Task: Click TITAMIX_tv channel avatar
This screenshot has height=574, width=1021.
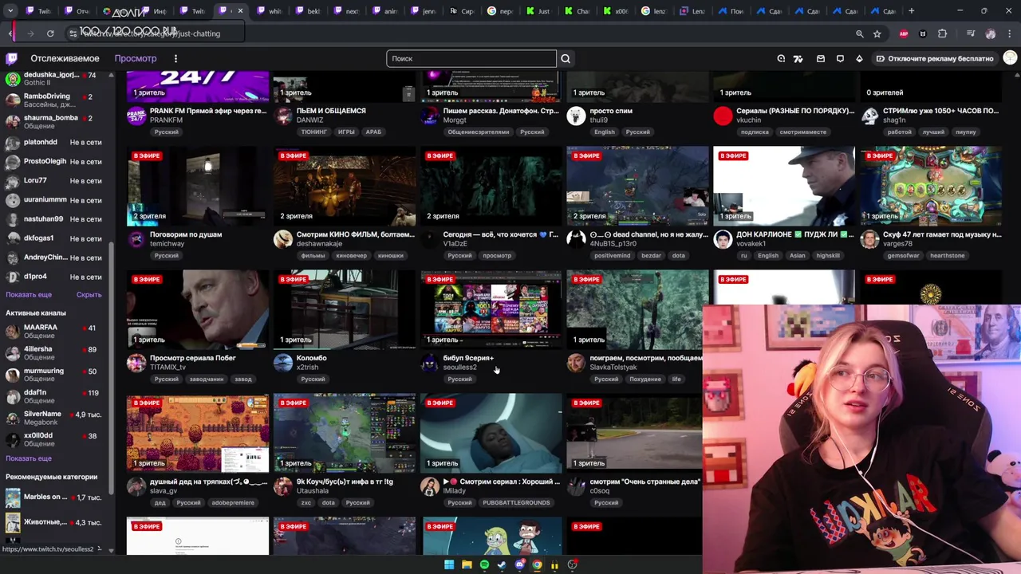Action: click(x=136, y=363)
